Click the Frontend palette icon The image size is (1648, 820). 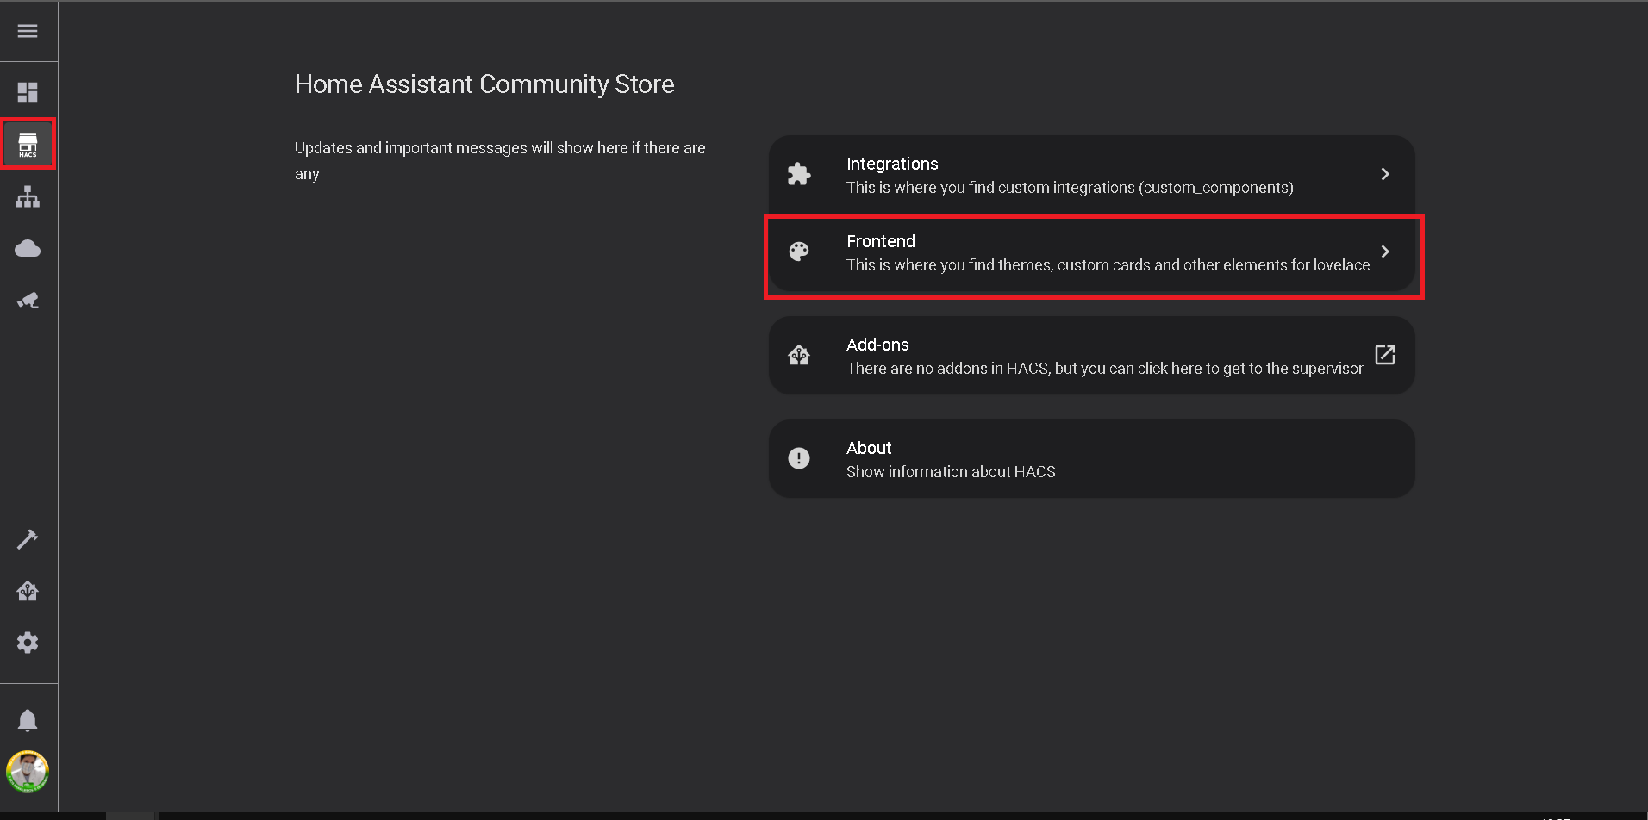click(799, 252)
